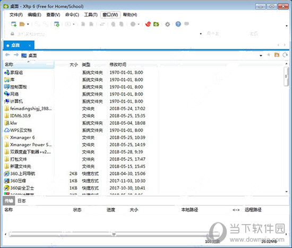Viewport: 292px width, 248px height.
Task: Open the 文件(F) menu
Action: click(16, 15)
